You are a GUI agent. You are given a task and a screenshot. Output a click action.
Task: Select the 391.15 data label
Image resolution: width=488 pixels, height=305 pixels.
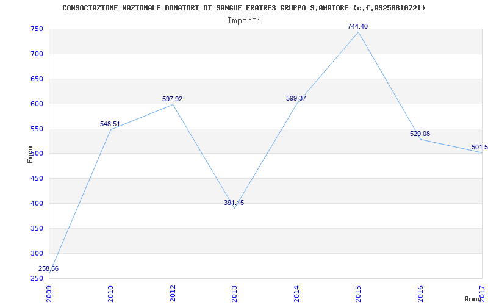pyautogui.click(x=234, y=203)
